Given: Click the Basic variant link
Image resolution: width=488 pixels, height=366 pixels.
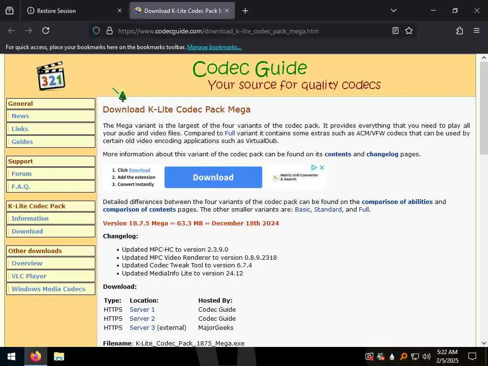Looking at the screenshot, I should pos(302,210).
